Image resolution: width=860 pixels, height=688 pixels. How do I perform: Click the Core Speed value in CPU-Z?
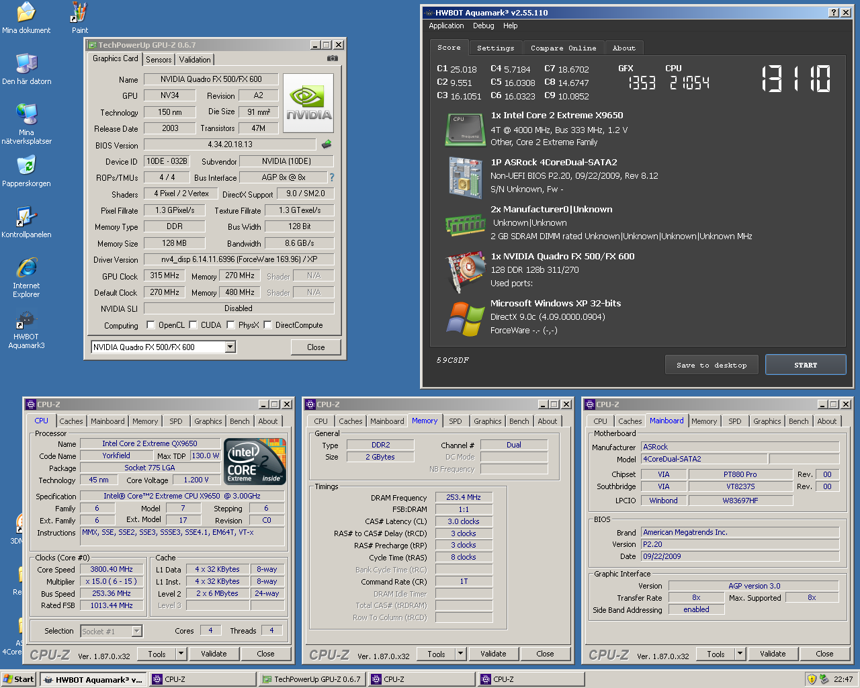tap(112, 569)
